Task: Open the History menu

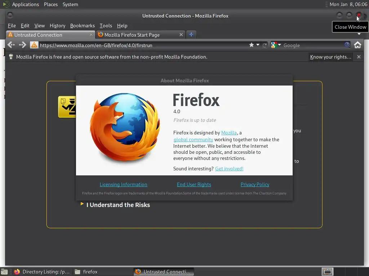Action: 57,26
